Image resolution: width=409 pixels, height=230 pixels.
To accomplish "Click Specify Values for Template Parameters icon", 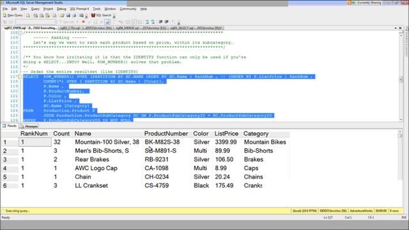I will pyautogui.click(x=173, y=22).
